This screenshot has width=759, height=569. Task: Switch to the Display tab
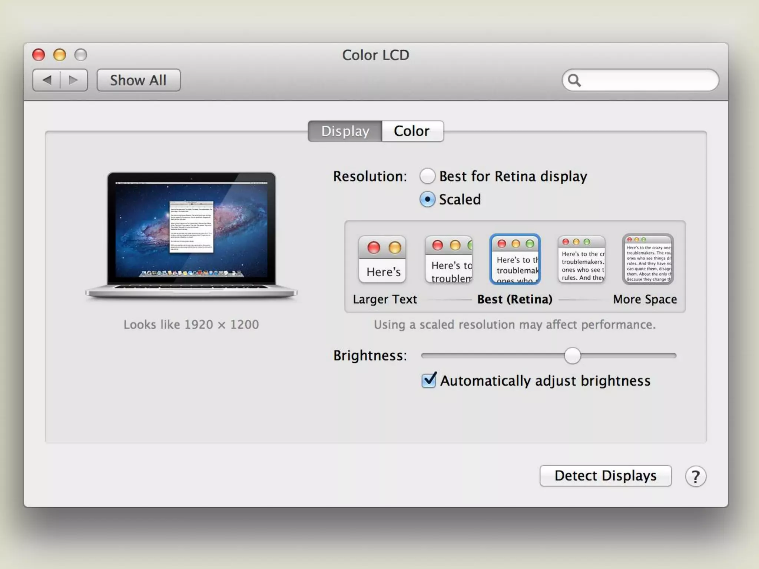(x=345, y=131)
